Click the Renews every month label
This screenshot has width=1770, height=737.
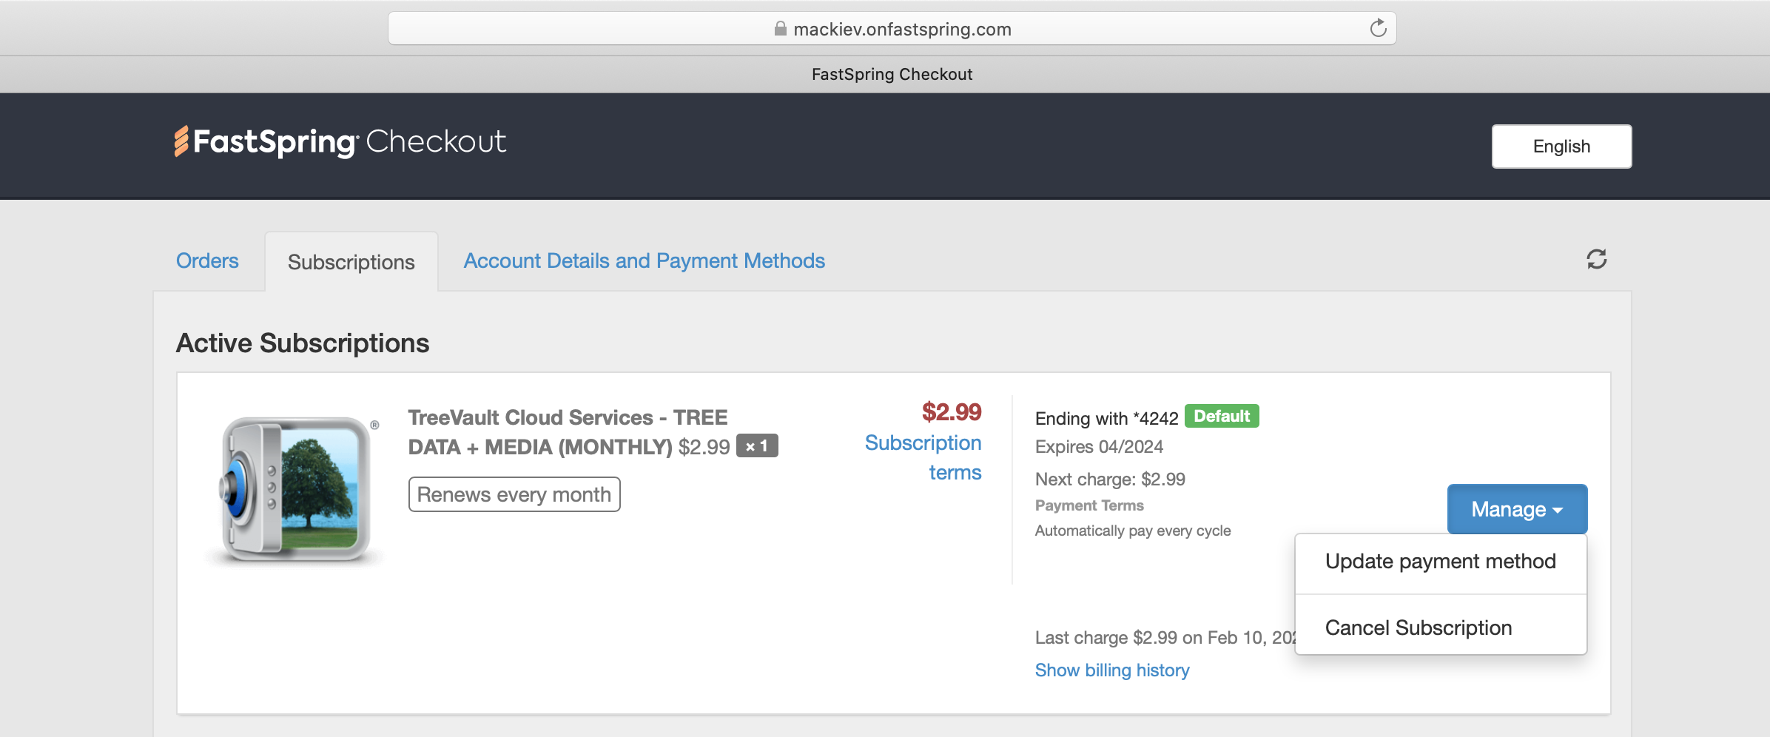tap(514, 494)
